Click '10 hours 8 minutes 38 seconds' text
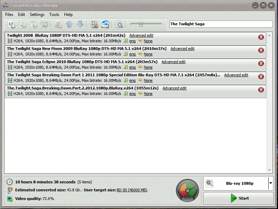The height and width of the screenshot is (209, 278). click(x=45, y=182)
